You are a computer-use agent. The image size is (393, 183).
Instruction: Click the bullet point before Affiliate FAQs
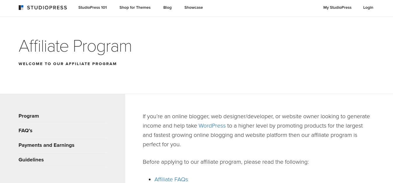pyautogui.click(x=150, y=180)
